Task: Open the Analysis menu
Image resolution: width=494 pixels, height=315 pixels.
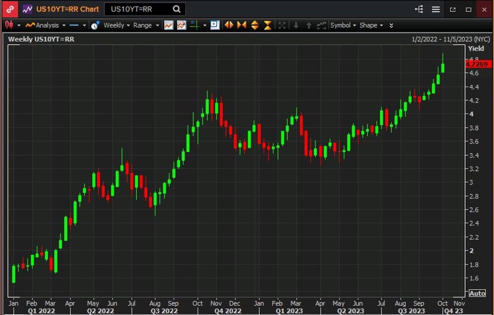Action: (x=46, y=25)
